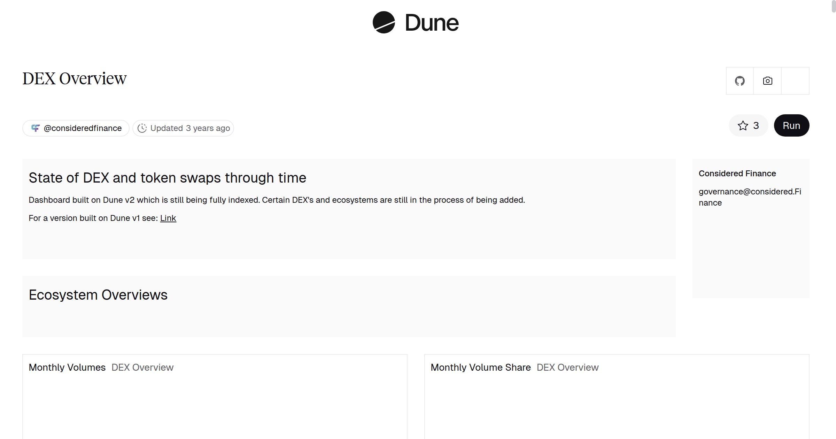
Task: Open the Dune v1 version Link
Action: click(x=168, y=218)
